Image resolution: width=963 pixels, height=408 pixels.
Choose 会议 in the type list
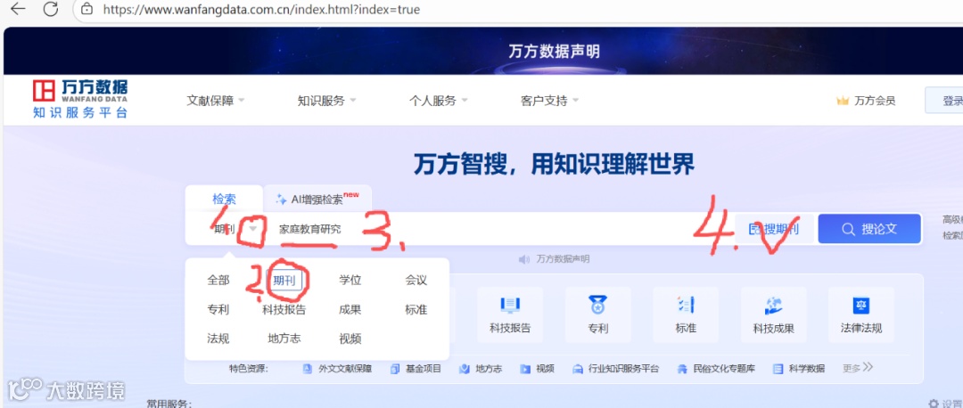[416, 281]
